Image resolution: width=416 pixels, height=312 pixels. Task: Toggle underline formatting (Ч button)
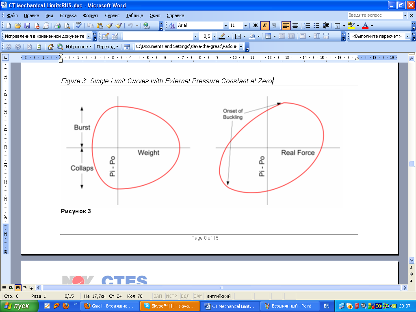[274, 26]
